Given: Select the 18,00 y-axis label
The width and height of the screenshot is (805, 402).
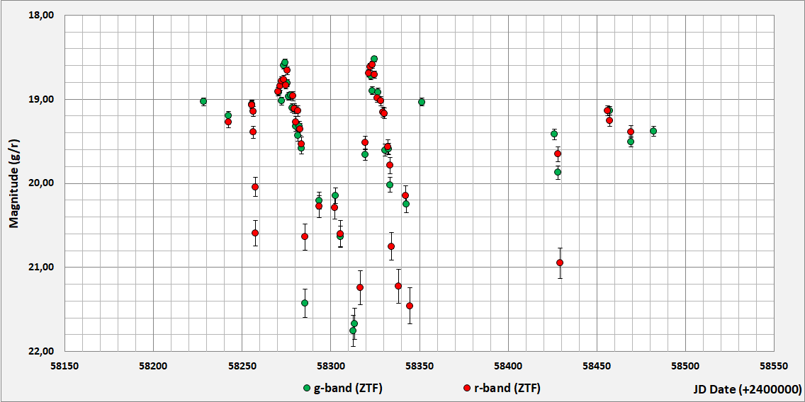Looking at the screenshot, I should click(43, 16).
